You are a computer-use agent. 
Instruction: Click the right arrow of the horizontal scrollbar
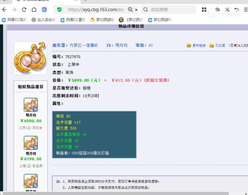246,193
